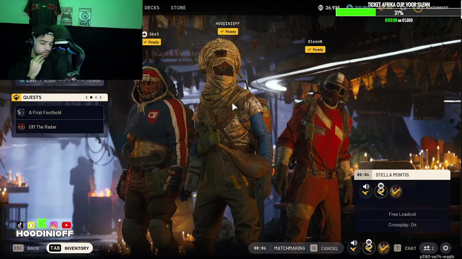Click the crowned leader avatar in bottom bar
This screenshot has width=462, height=259.
pyautogui.click(x=369, y=247)
